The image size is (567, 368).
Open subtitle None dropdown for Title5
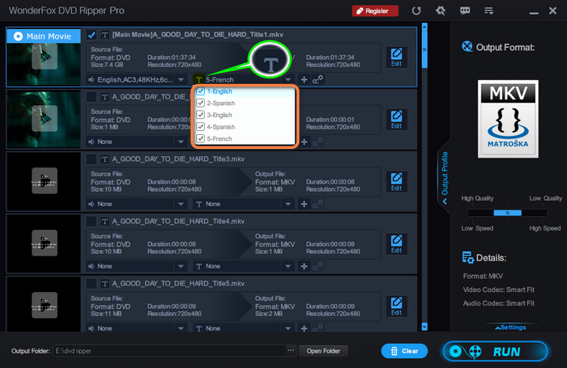288,328
